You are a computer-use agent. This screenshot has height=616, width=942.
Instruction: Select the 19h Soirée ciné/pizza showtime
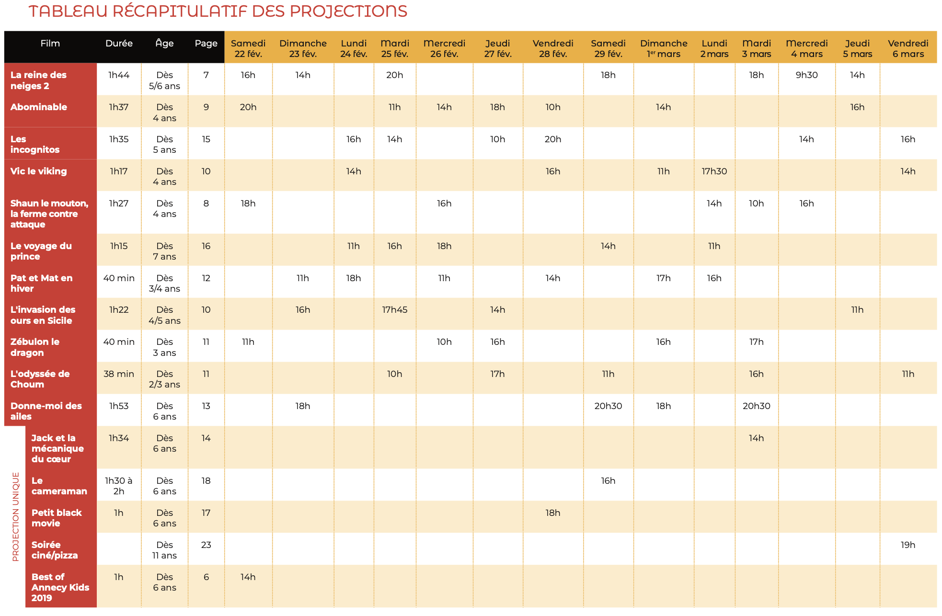908,545
